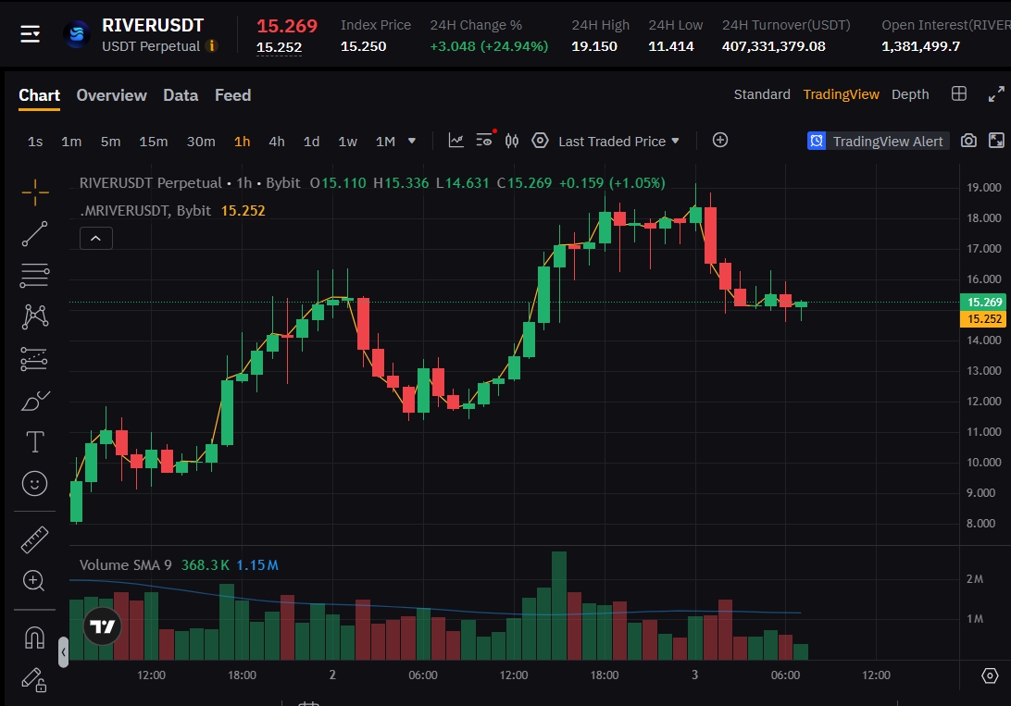The width and height of the screenshot is (1011, 706).
Task: Open the indicators chart icon
Action: coord(456,141)
